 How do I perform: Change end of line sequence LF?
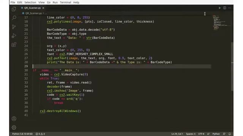coord(208,134)
